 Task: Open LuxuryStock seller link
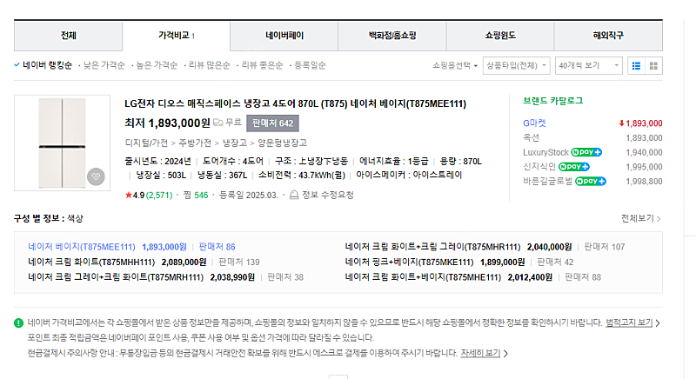coord(545,152)
